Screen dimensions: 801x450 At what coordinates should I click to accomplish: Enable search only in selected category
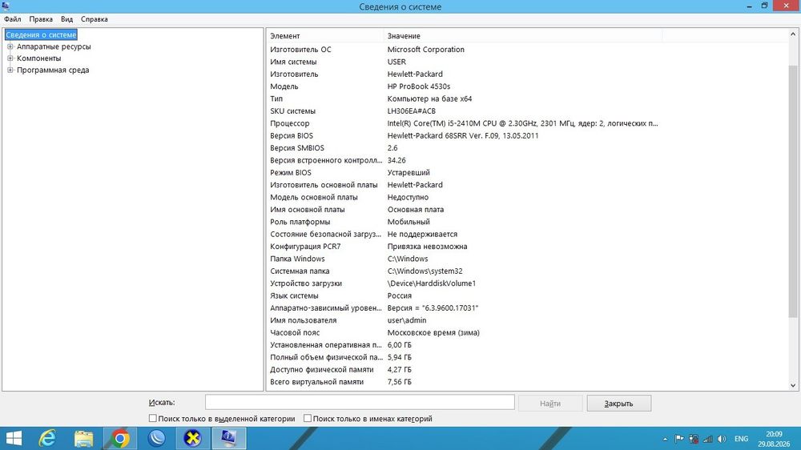(x=152, y=418)
